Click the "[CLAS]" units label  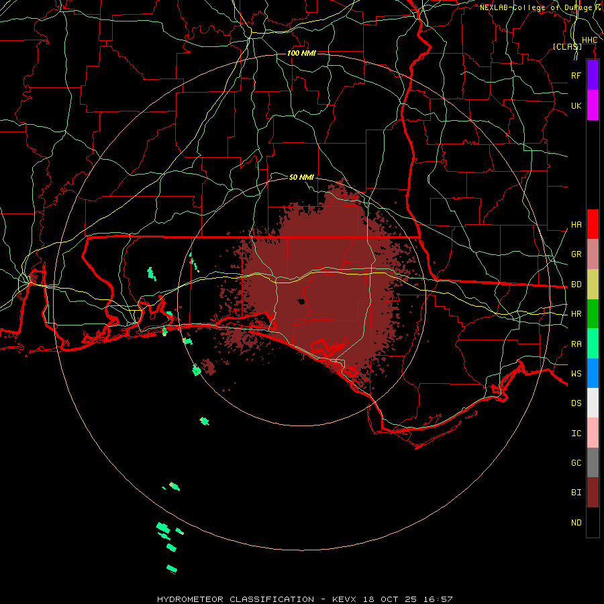point(567,46)
